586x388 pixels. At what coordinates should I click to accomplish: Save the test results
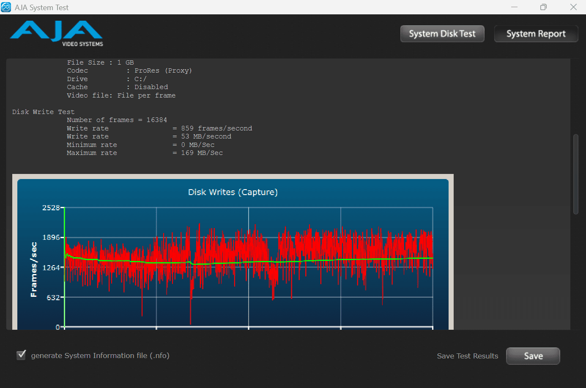point(533,356)
